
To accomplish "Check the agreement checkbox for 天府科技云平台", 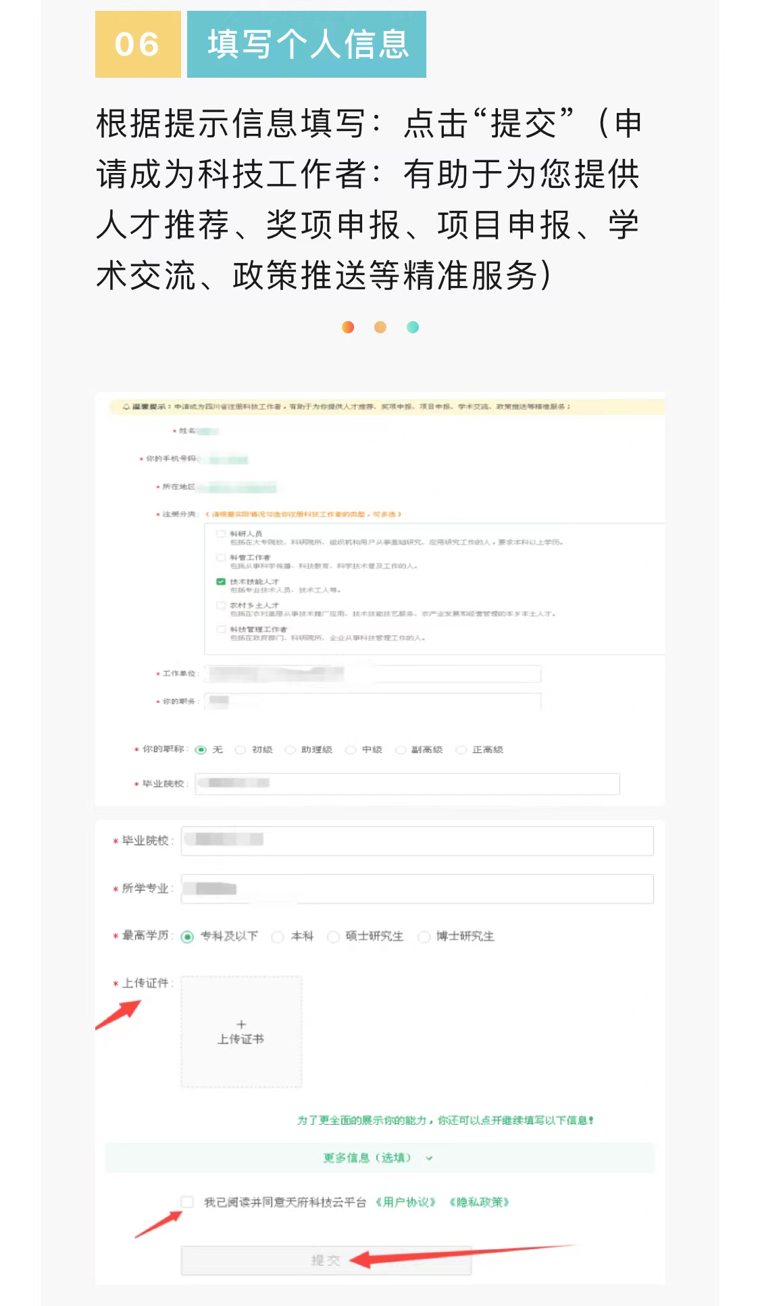I will point(187,1201).
